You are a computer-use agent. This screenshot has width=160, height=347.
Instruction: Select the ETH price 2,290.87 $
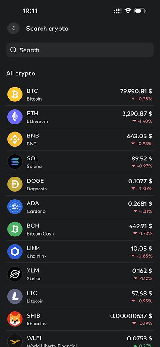click(137, 114)
